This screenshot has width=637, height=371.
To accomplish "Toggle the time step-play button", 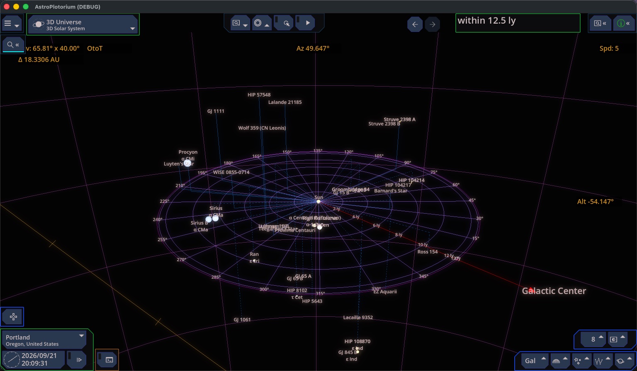I will [77, 359].
